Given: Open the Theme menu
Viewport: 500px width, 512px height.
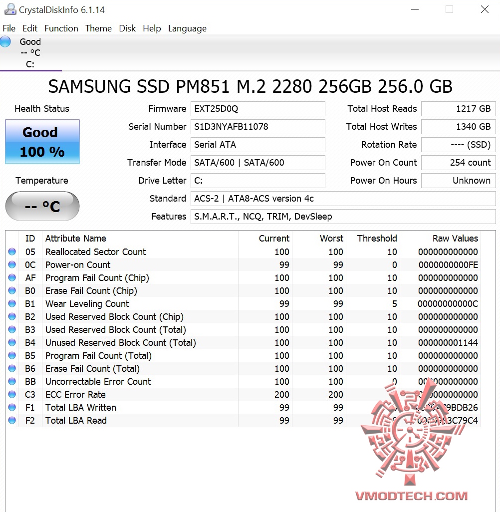Looking at the screenshot, I should (98, 28).
